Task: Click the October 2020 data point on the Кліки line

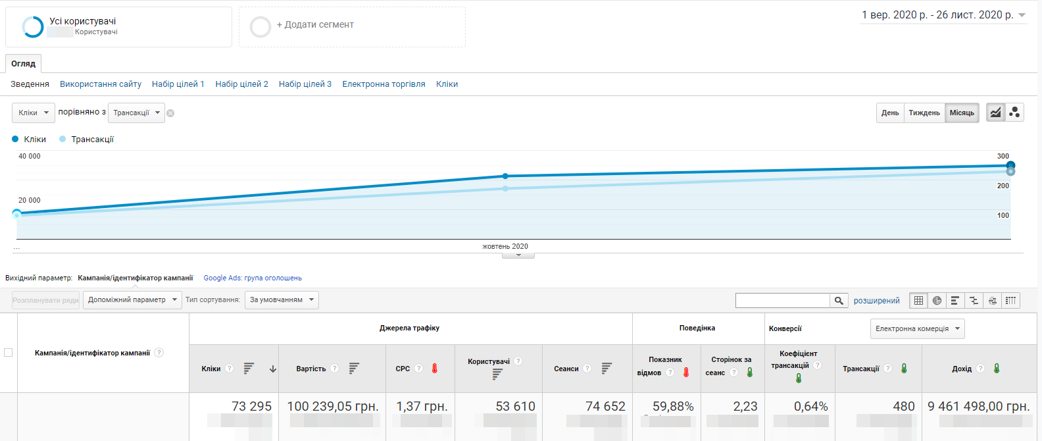Action: click(505, 176)
